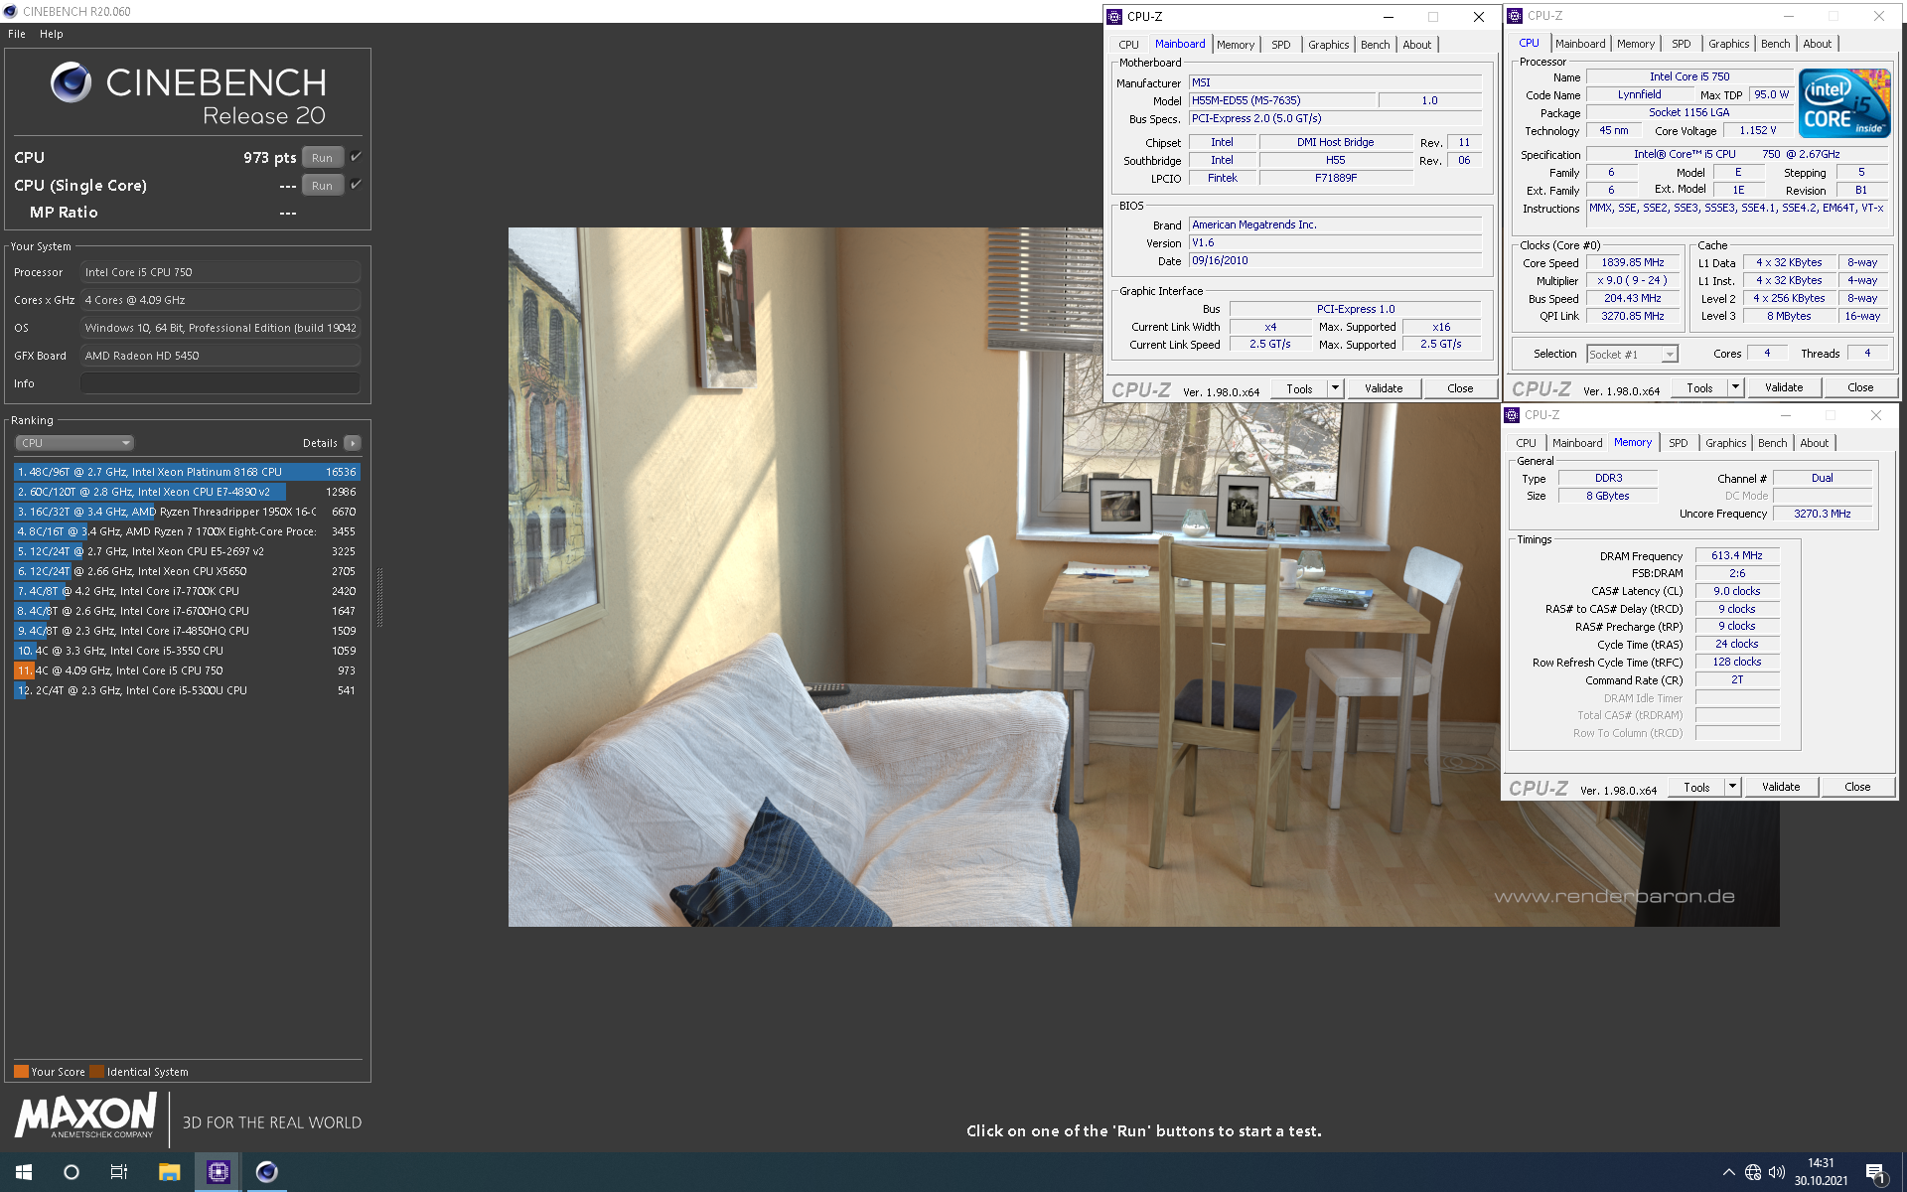Click the Cinebench logo in the title bar
Screen dimensions: 1907x1192
click(11, 11)
